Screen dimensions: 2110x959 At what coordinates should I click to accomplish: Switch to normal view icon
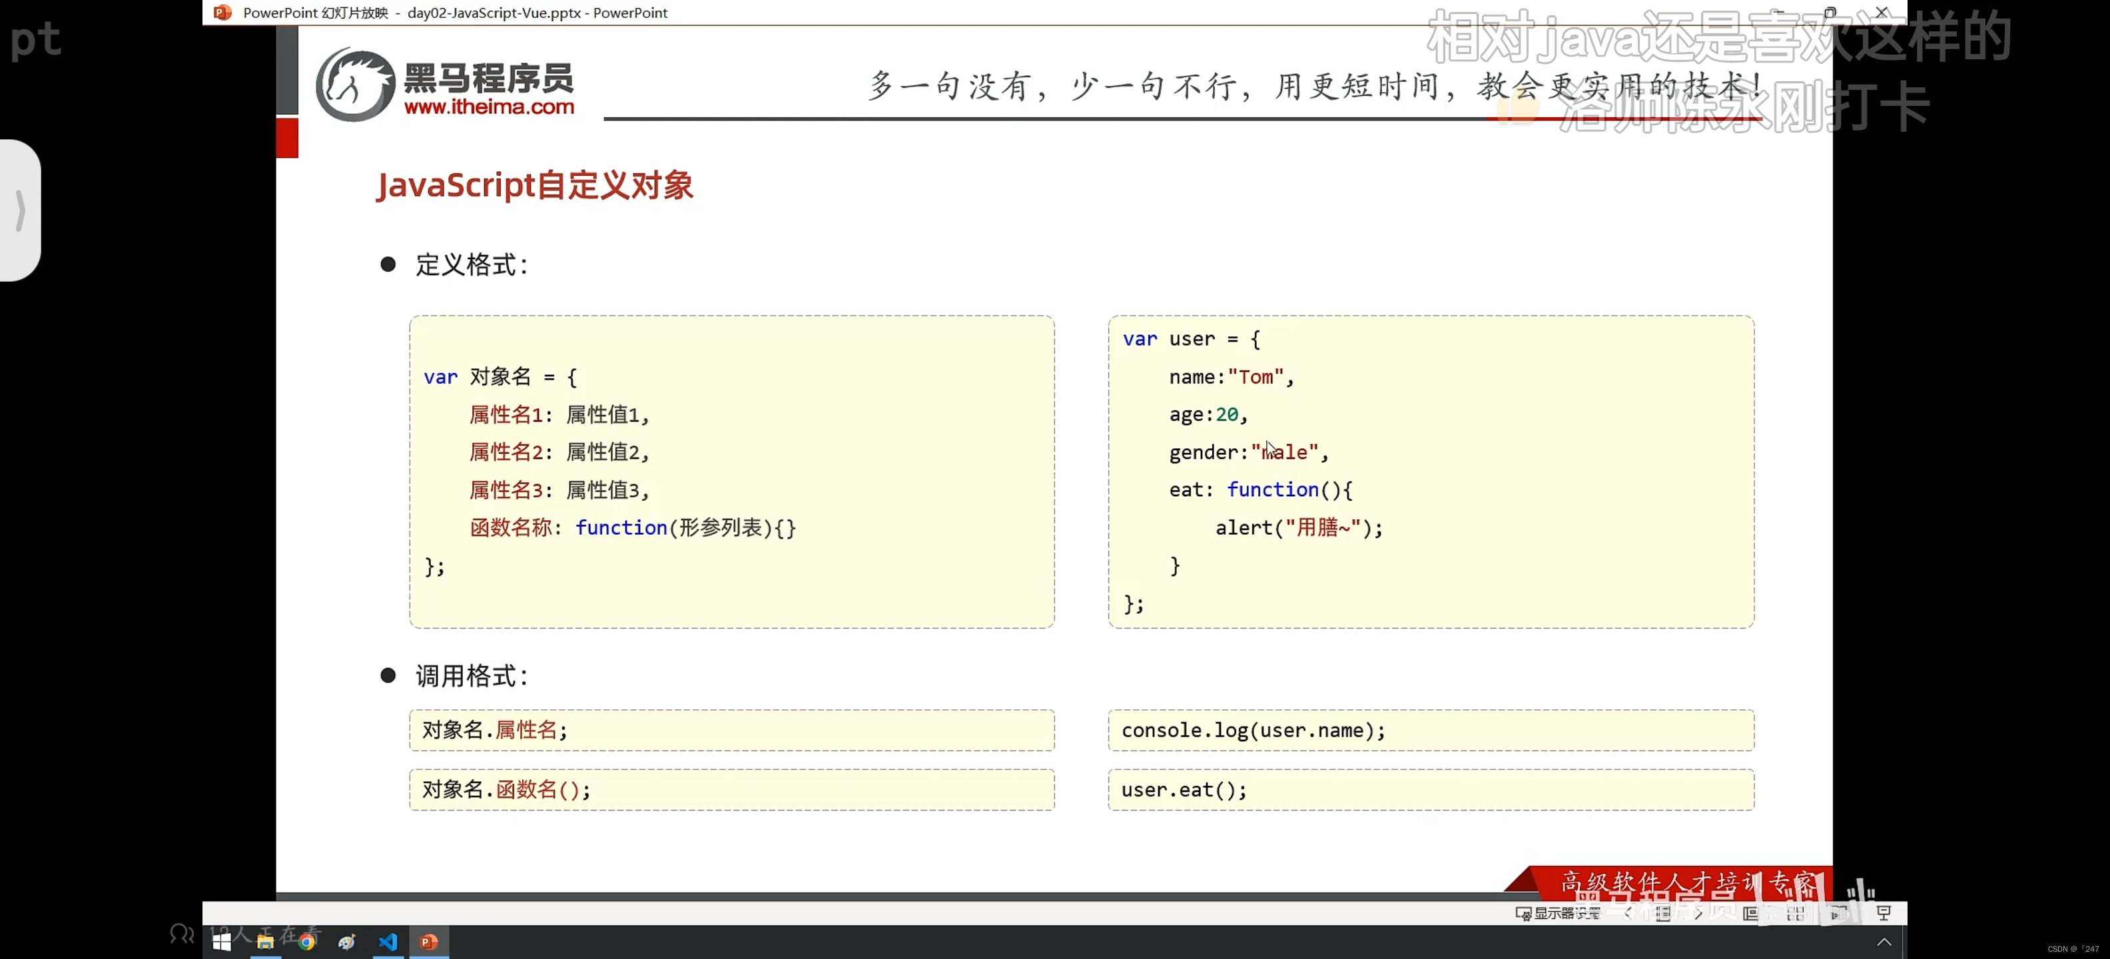1750,913
